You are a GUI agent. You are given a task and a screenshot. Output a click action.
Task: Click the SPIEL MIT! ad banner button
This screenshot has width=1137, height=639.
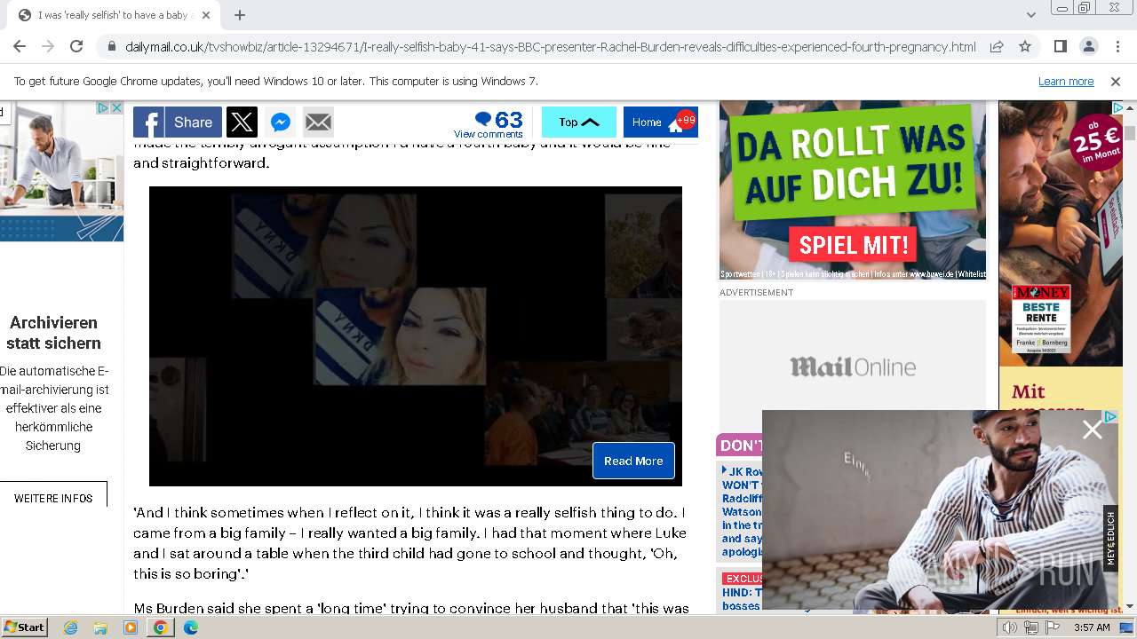tap(854, 244)
